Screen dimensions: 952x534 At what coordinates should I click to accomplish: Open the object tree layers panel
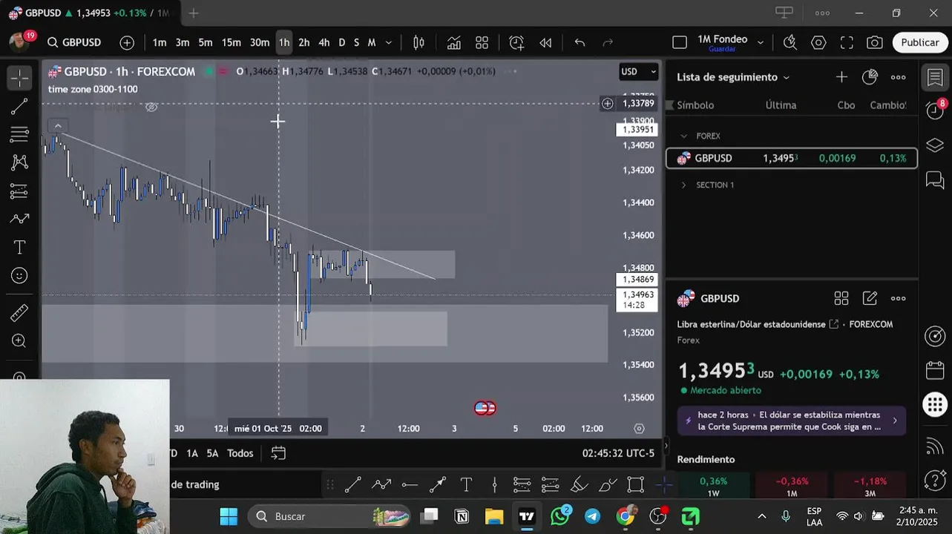click(935, 145)
